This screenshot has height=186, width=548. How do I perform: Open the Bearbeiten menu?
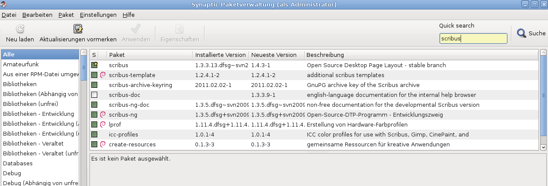point(37,15)
